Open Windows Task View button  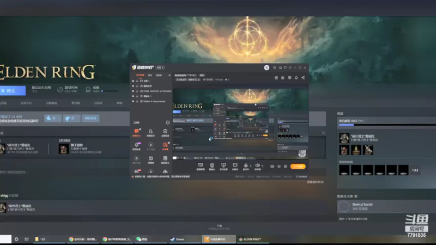27,239
